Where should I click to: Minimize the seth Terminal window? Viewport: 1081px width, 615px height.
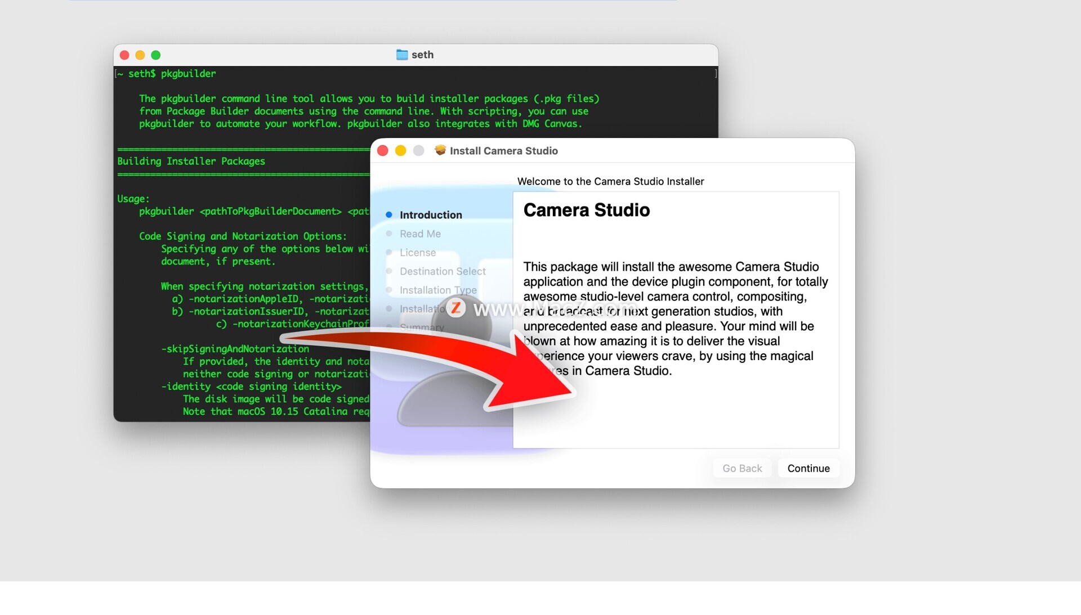[x=140, y=55]
